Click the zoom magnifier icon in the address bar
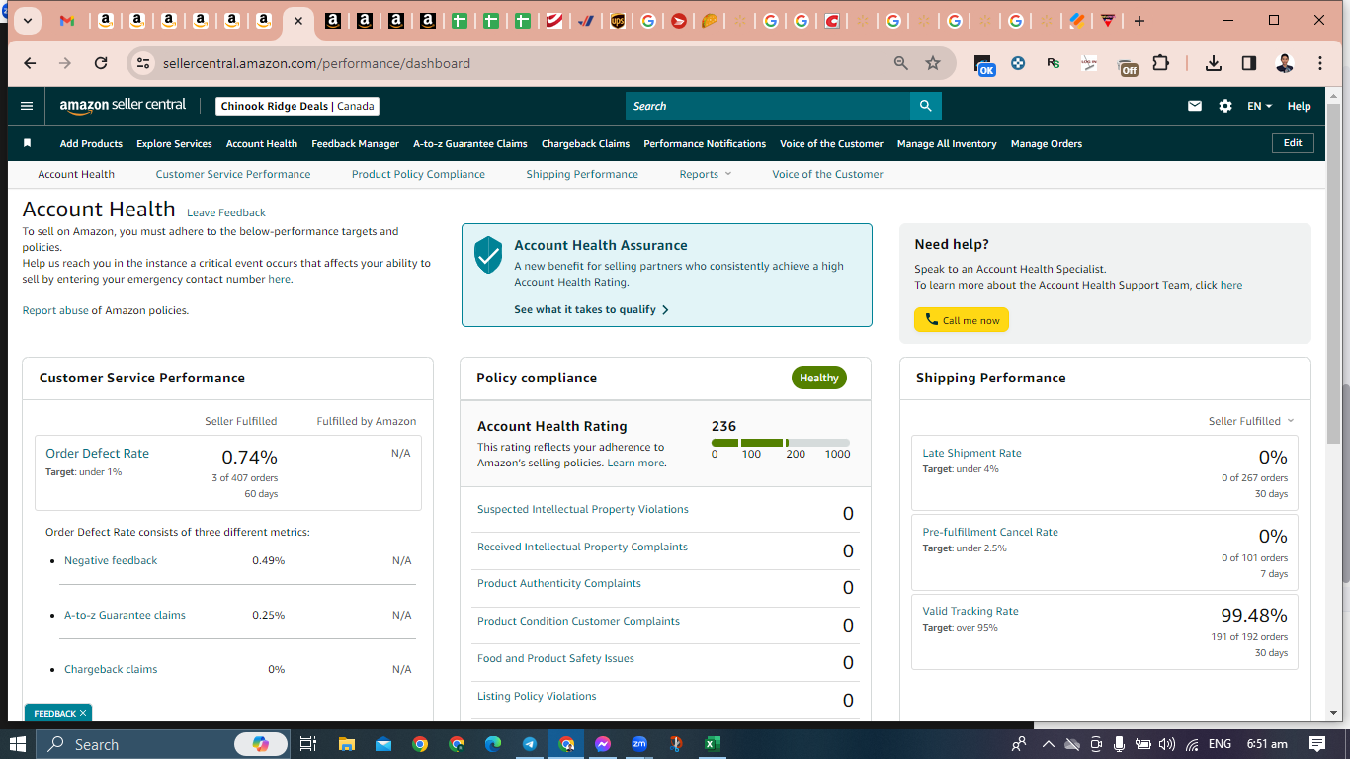Viewport: 1350px width, 759px height. click(901, 63)
